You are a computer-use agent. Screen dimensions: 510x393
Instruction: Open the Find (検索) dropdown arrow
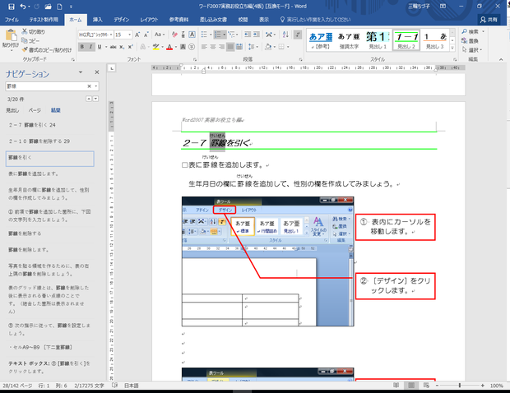coord(484,31)
